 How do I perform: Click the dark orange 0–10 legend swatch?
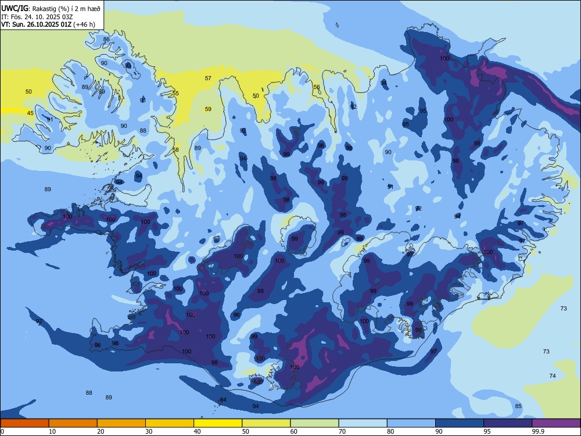point(24,423)
